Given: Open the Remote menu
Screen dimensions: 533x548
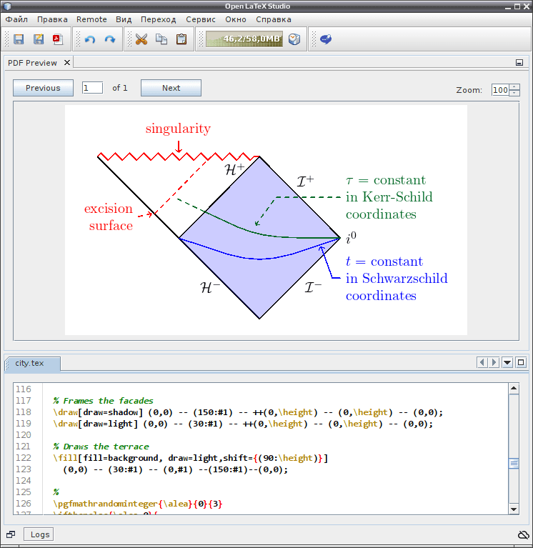Looking at the screenshot, I should [91, 19].
